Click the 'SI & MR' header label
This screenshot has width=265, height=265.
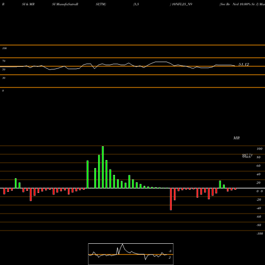click(28, 4)
